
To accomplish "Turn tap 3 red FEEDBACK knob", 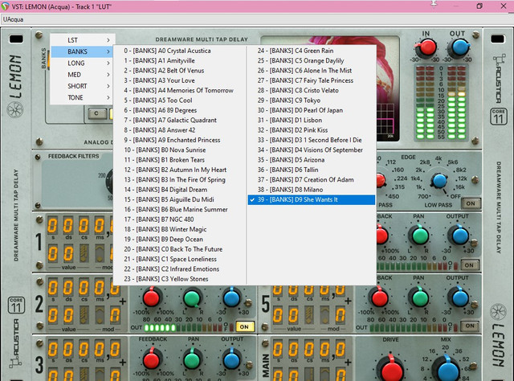I will pos(152,359).
